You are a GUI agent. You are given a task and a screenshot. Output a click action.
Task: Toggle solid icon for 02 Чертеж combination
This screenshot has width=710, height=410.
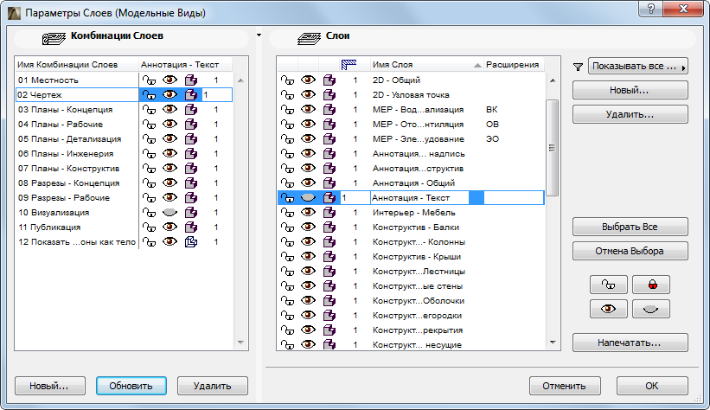click(x=191, y=94)
